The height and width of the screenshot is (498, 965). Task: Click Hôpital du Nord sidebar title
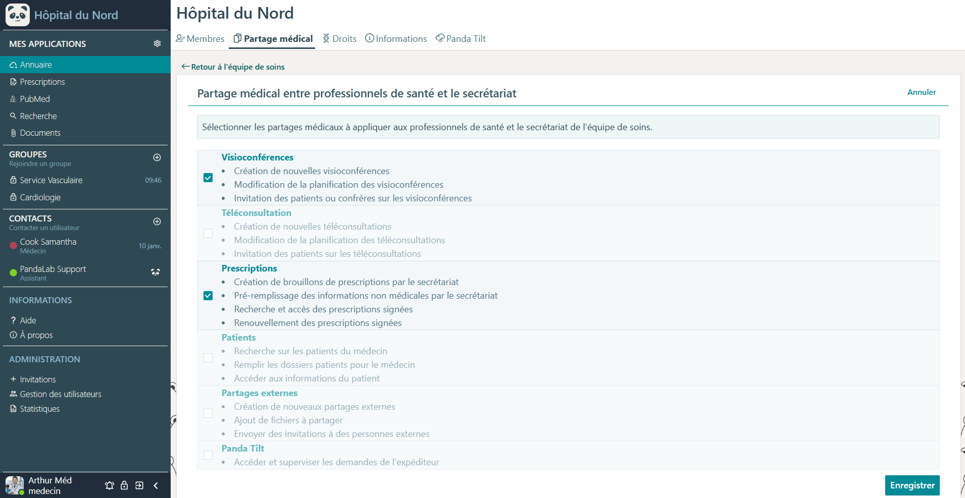point(76,15)
